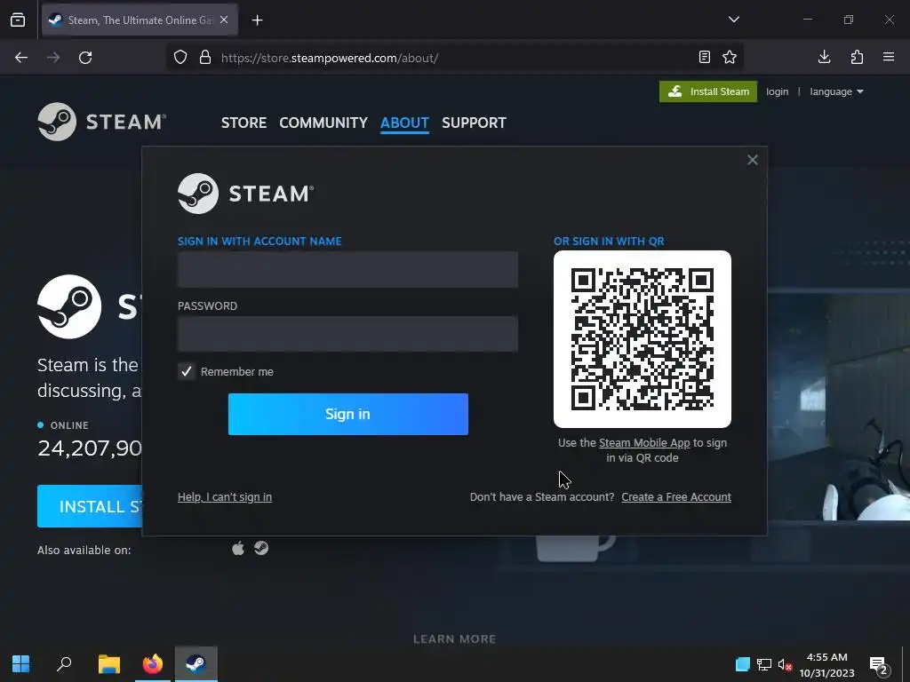Open the network tray icon
This screenshot has height=682, width=910.
(x=763, y=664)
